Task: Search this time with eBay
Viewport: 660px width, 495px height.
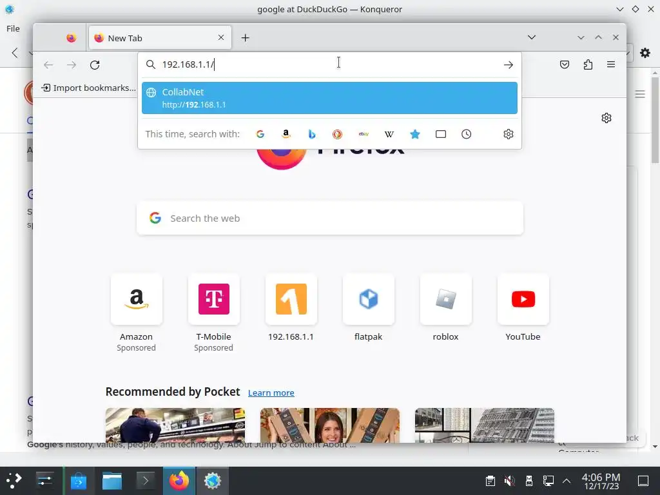Action: click(x=364, y=134)
